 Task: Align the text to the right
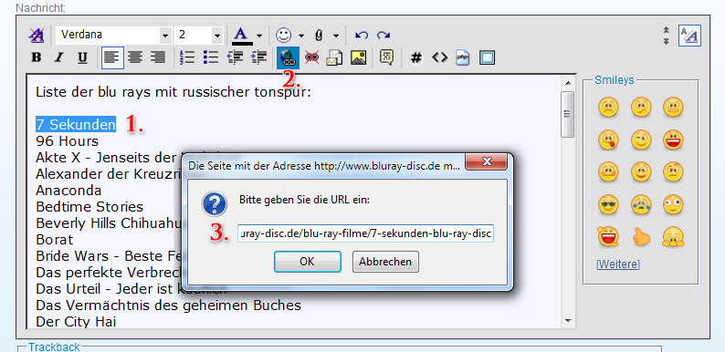(x=158, y=57)
